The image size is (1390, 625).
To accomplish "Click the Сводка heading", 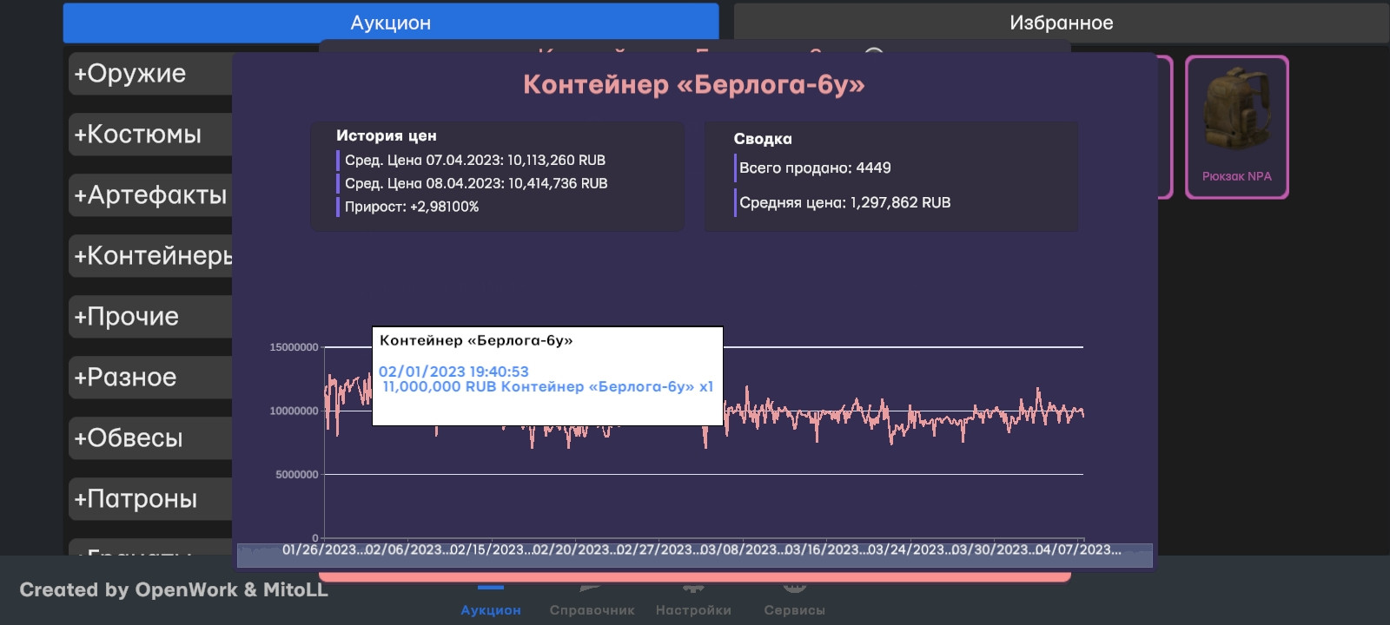I will pos(763,139).
